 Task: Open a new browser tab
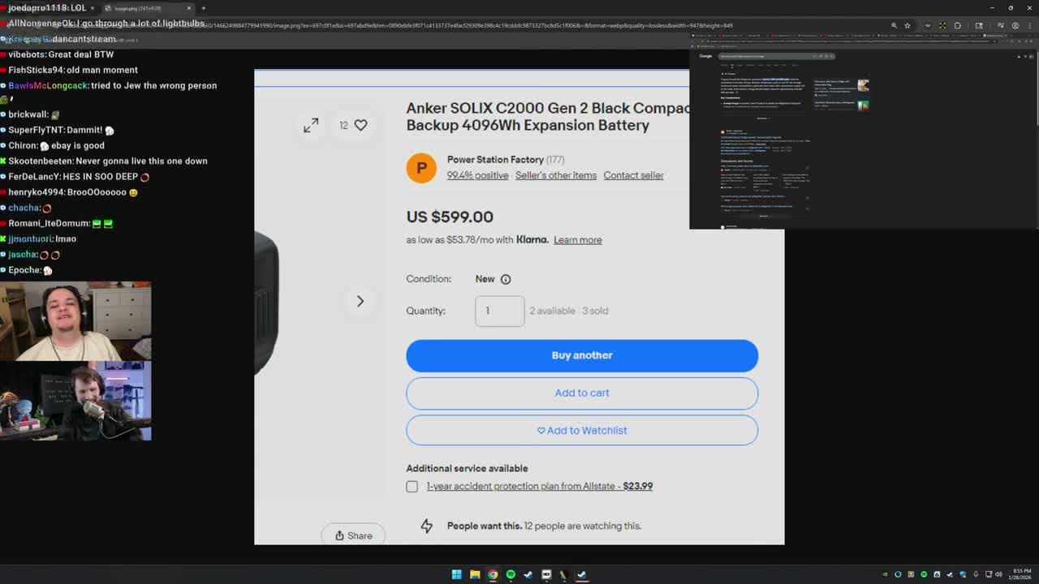pyautogui.click(x=203, y=8)
